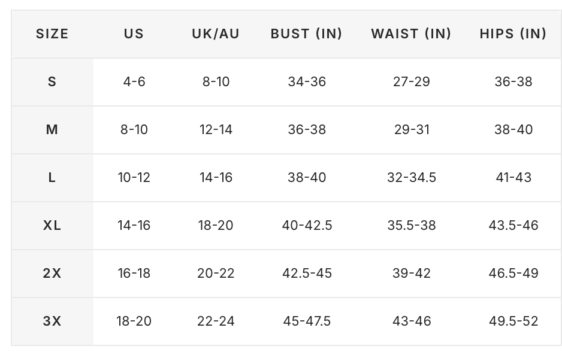Click the M size row label
The image size is (562, 352).
(x=52, y=130)
